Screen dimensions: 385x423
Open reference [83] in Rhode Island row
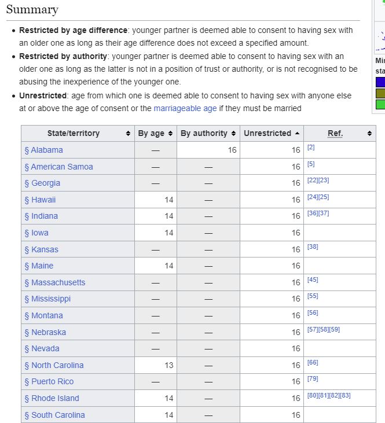(345, 395)
